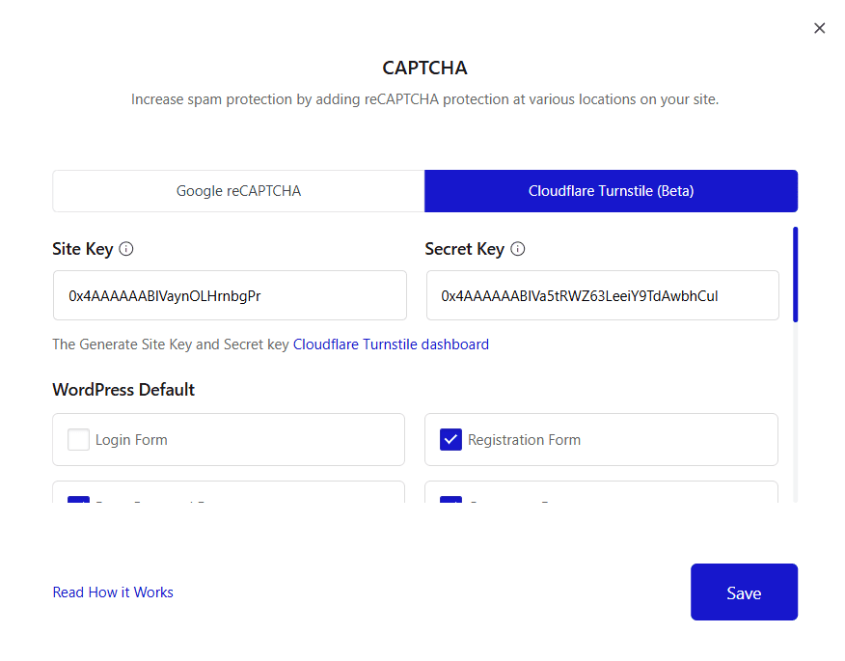845x661 pixels.
Task: Click inside the Site Key input field
Action: click(x=230, y=294)
